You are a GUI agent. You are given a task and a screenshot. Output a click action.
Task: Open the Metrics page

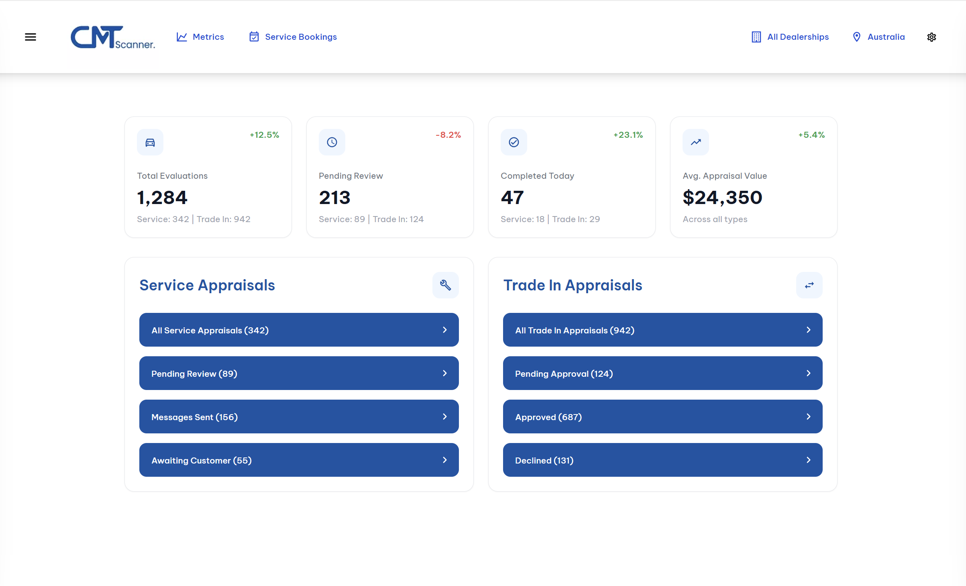pyautogui.click(x=200, y=37)
